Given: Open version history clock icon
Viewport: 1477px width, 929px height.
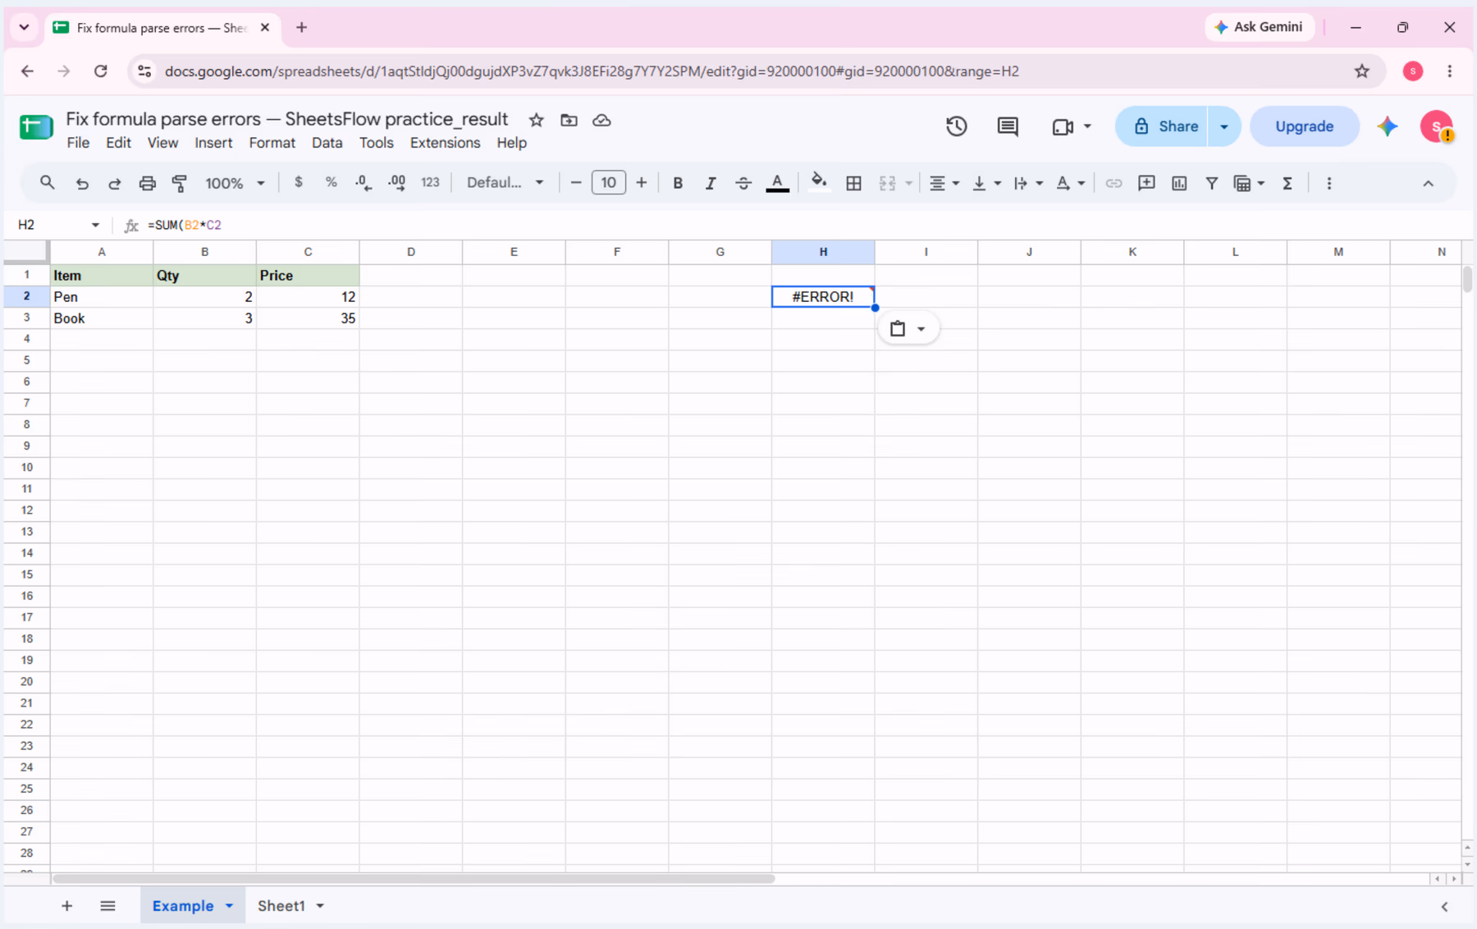Looking at the screenshot, I should click(x=957, y=126).
